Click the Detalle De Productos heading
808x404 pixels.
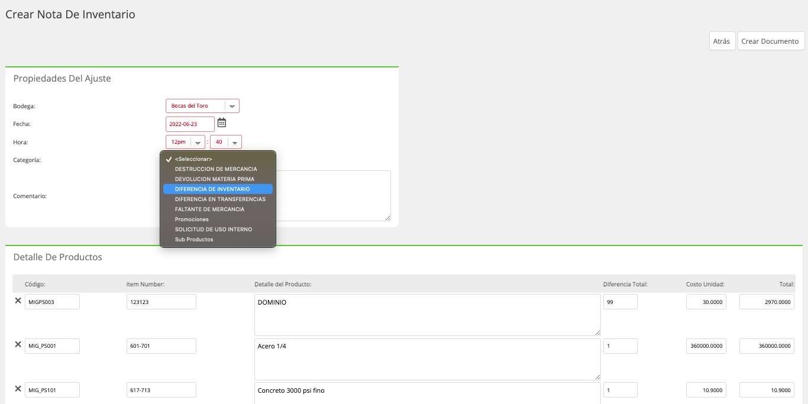pyautogui.click(x=58, y=257)
